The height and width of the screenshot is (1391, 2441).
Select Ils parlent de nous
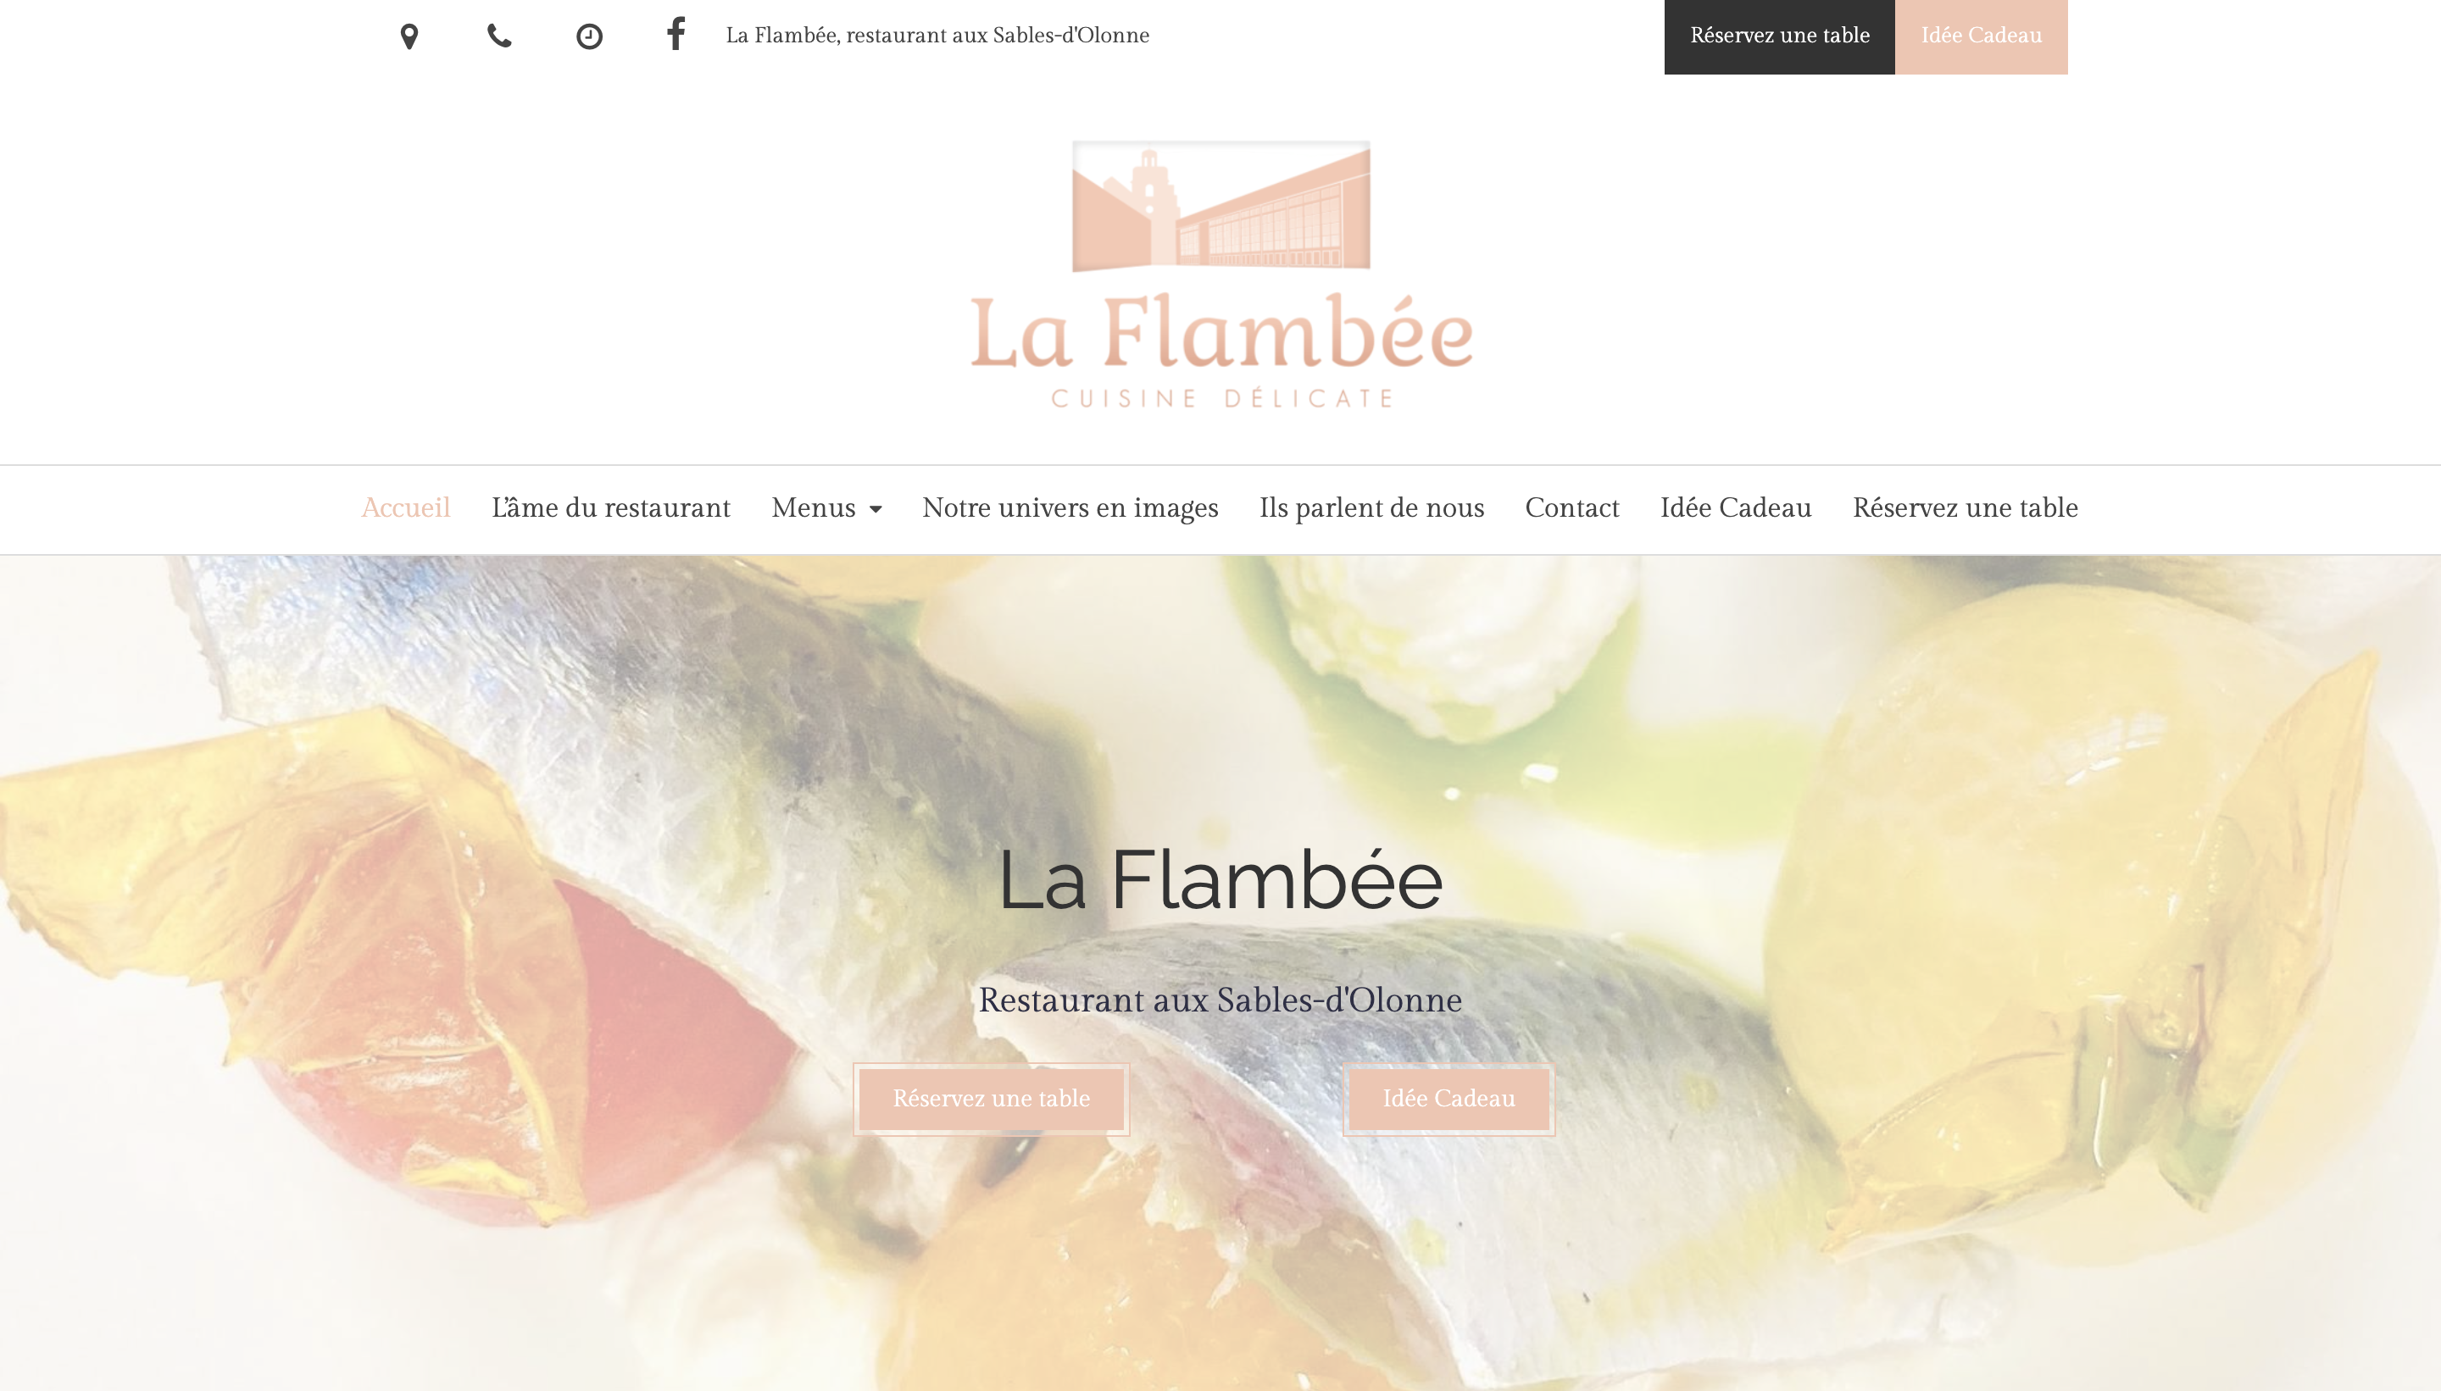point(1371,507)
